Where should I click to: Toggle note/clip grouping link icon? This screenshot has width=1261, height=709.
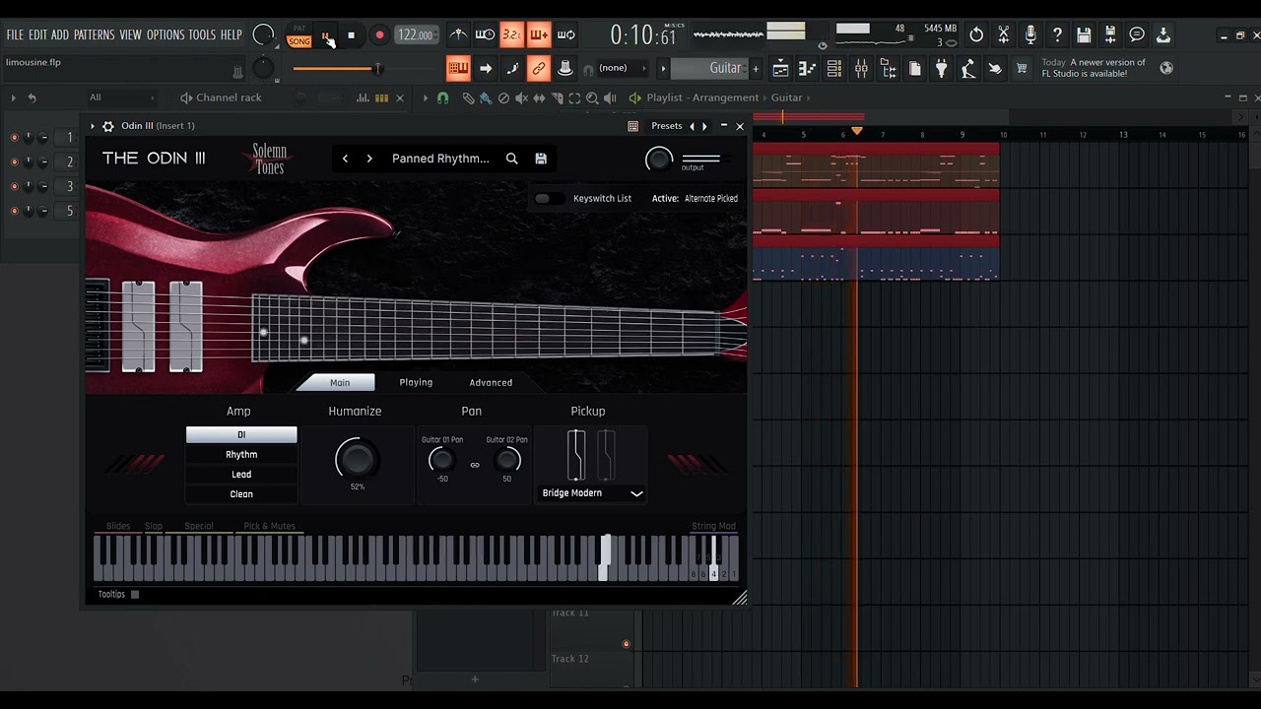click(x=538, y=68)
